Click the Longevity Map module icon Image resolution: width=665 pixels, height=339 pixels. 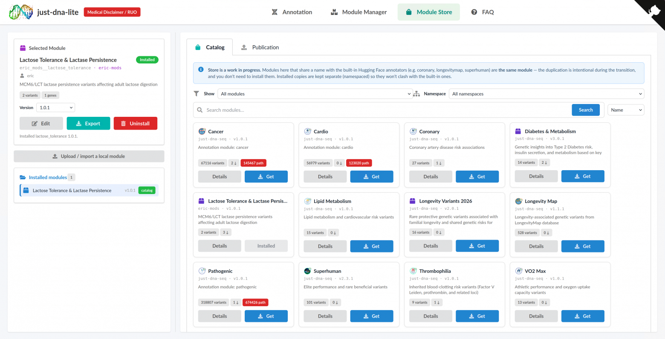click(x=519, y=201)
